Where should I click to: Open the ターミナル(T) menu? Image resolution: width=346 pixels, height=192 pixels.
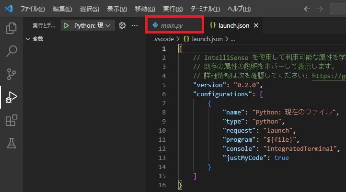pos(205,9)
